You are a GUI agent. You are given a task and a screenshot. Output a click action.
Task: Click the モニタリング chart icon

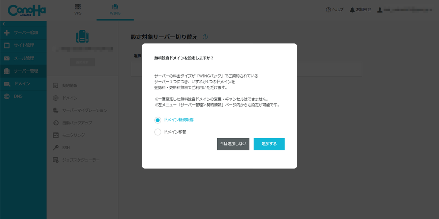[56, 135]
